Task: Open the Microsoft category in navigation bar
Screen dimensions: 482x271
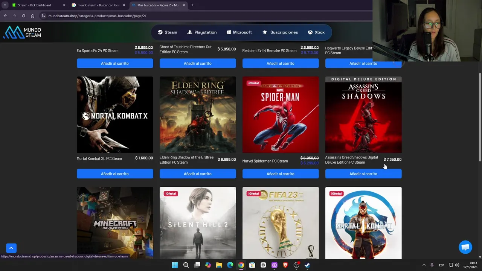Action: click(239, 32)
